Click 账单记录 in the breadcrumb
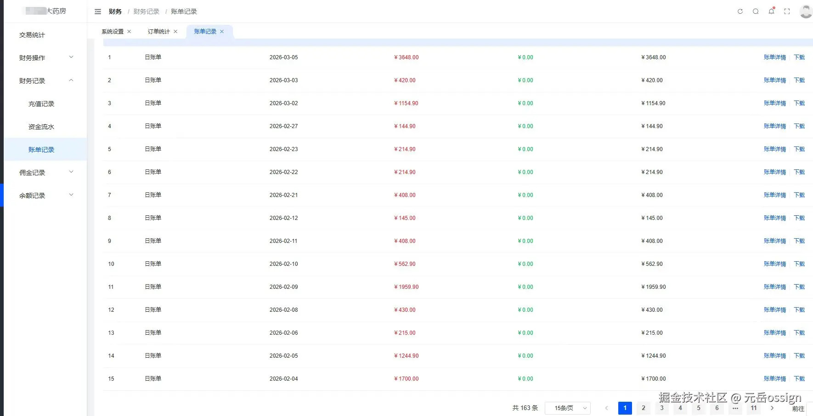The width and height of the screenshot is (813, 416). coord(184,11)
